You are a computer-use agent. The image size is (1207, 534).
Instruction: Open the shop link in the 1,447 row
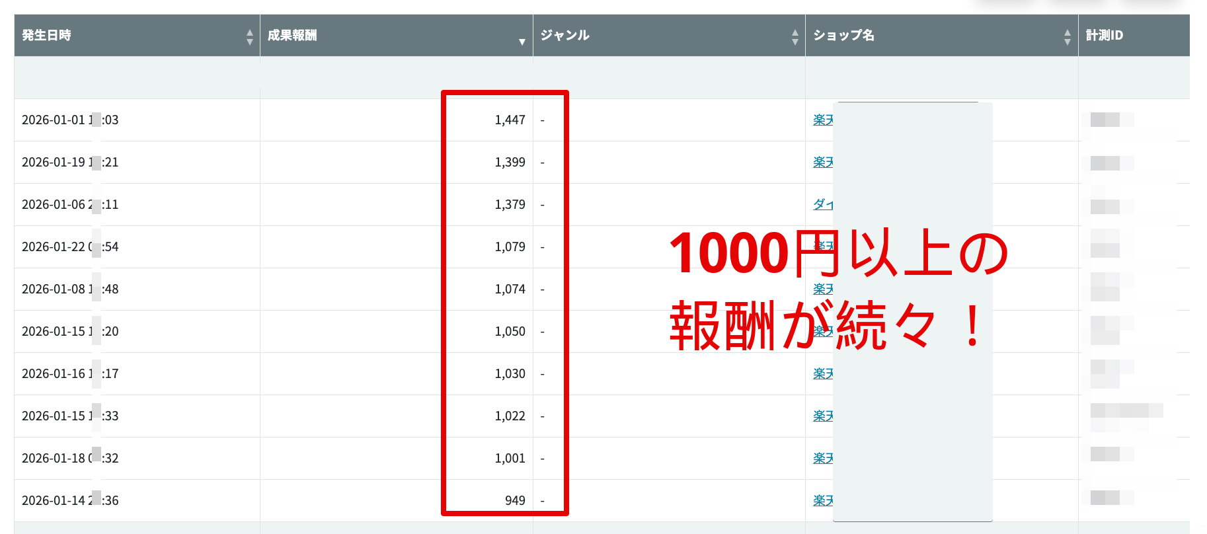823,120
